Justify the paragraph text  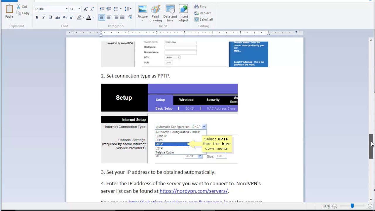pos(122,17)
